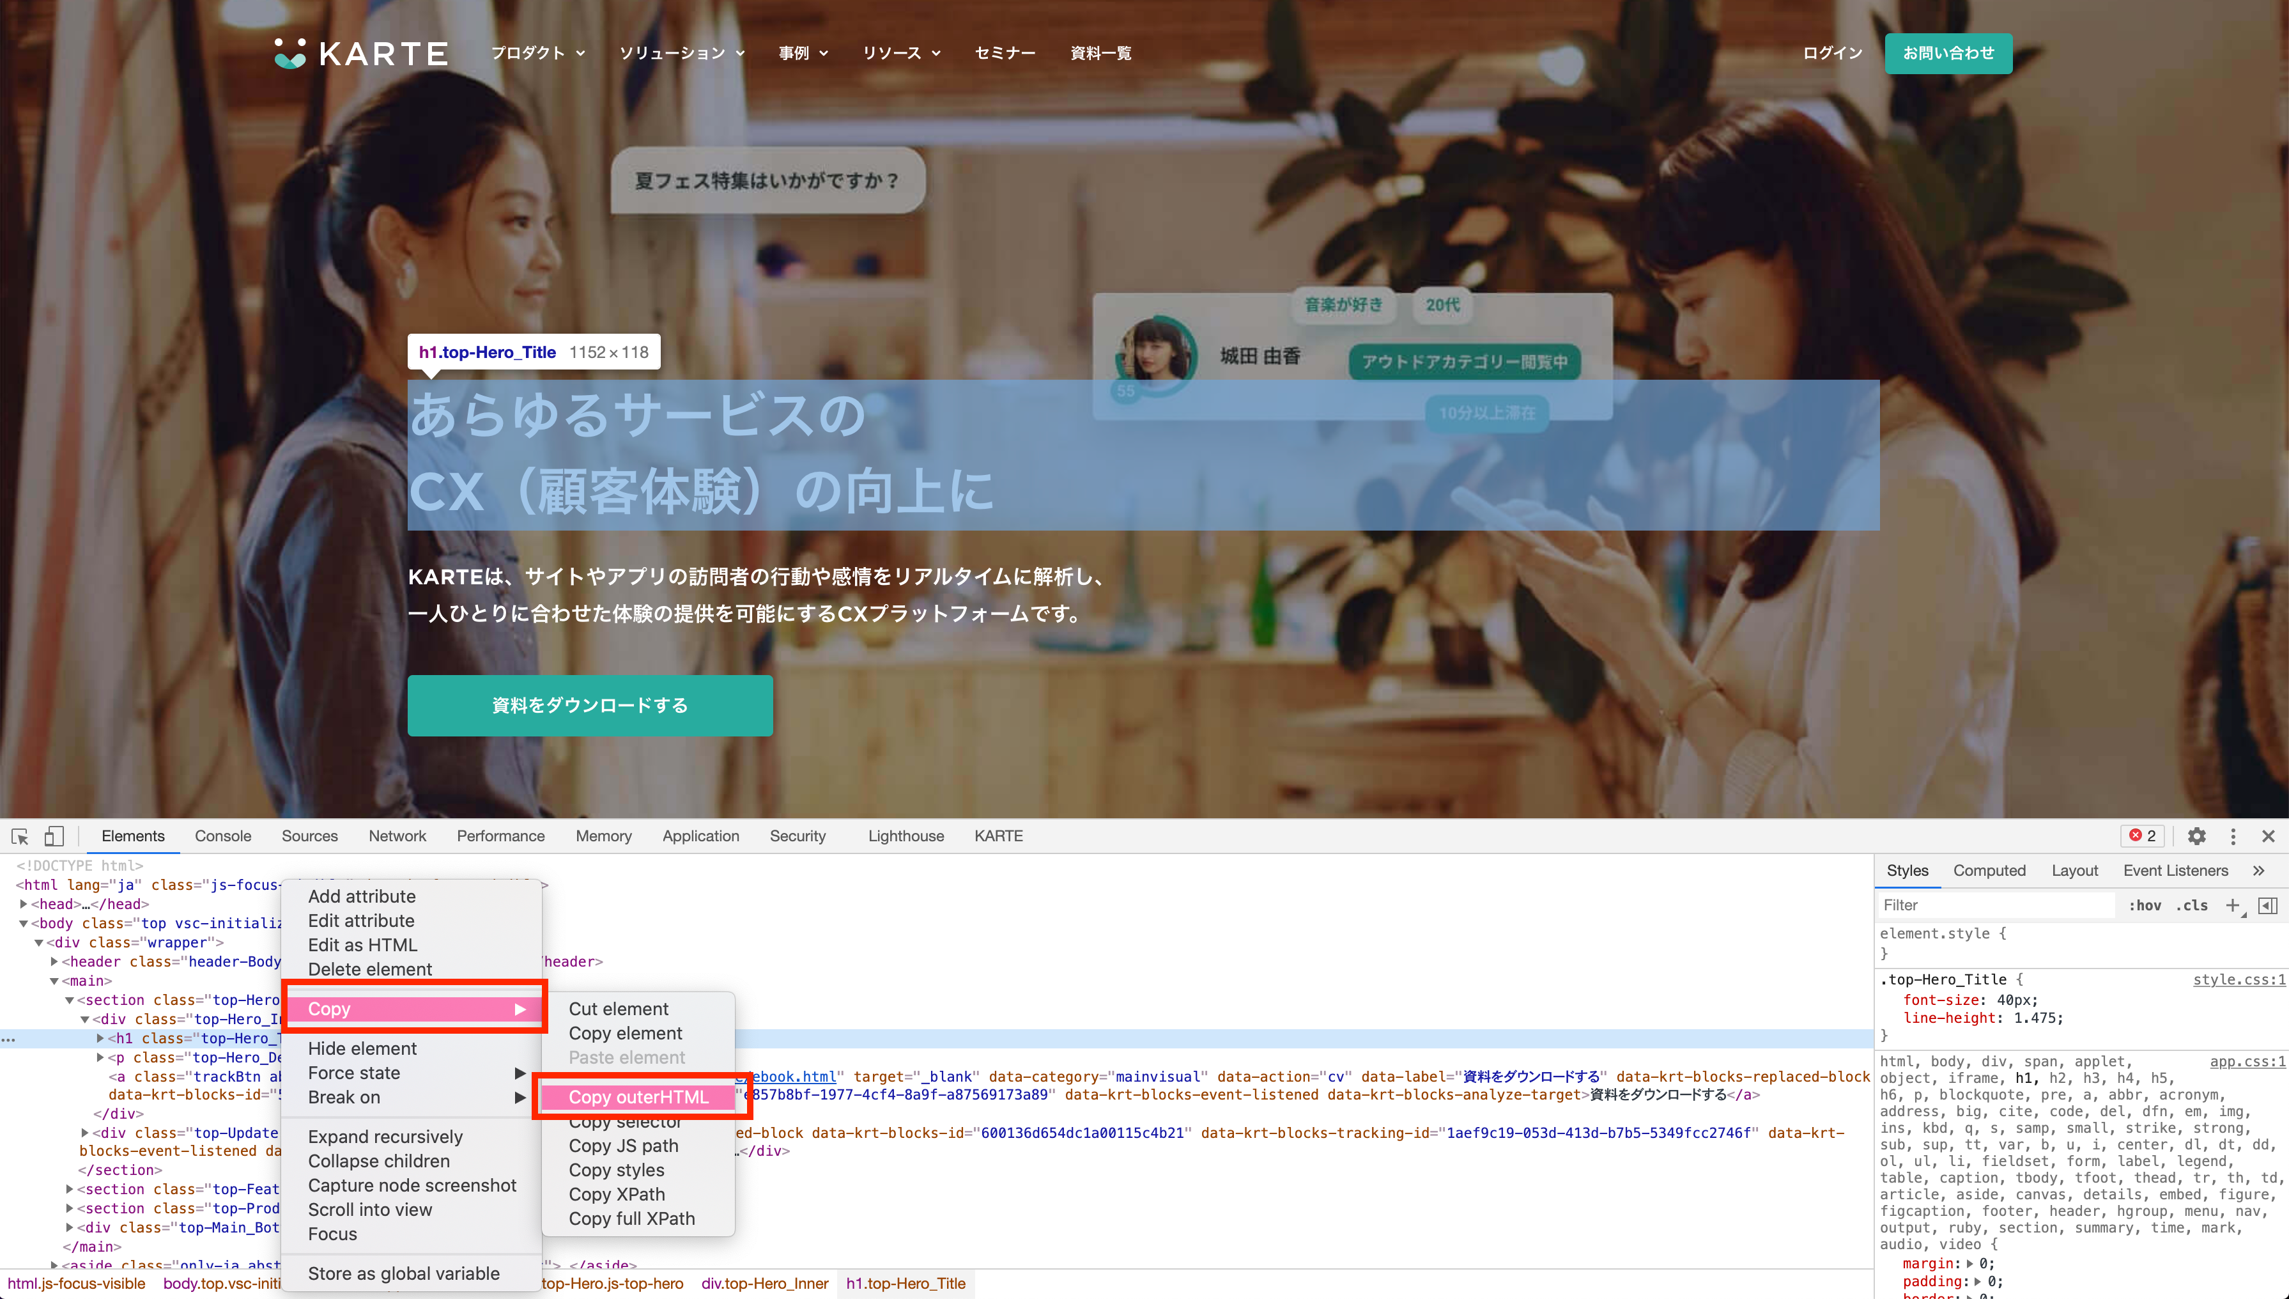Click the red error count badge
This screenshot has height=1299, width=2289.
click(2142, 836)
